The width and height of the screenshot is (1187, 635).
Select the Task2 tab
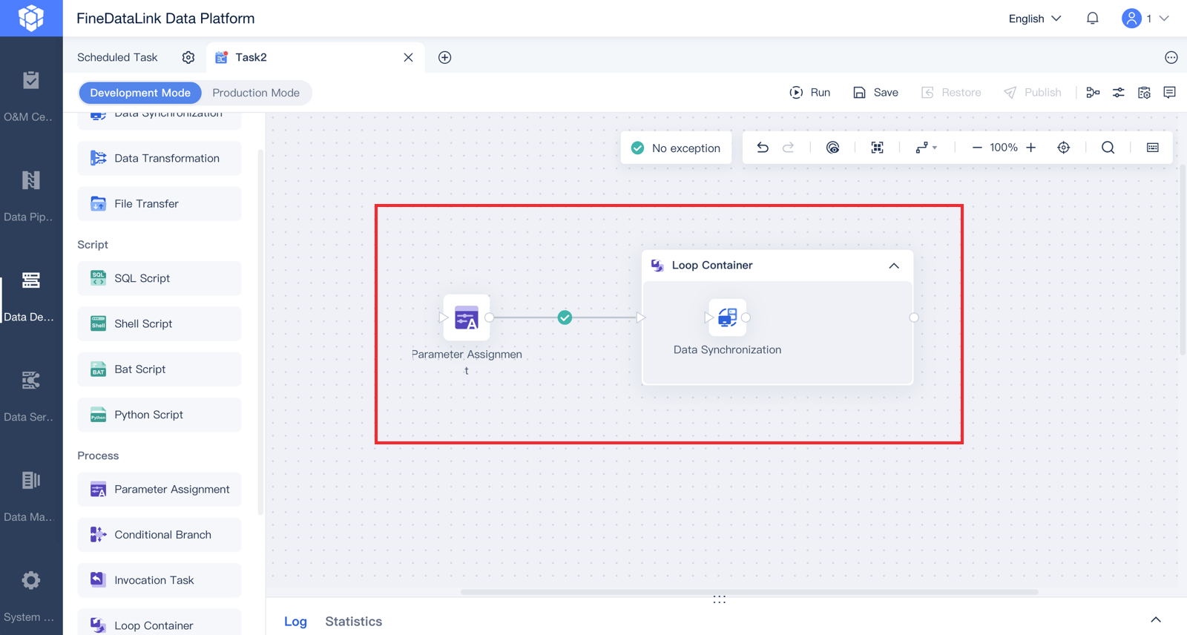click(251, 57)
